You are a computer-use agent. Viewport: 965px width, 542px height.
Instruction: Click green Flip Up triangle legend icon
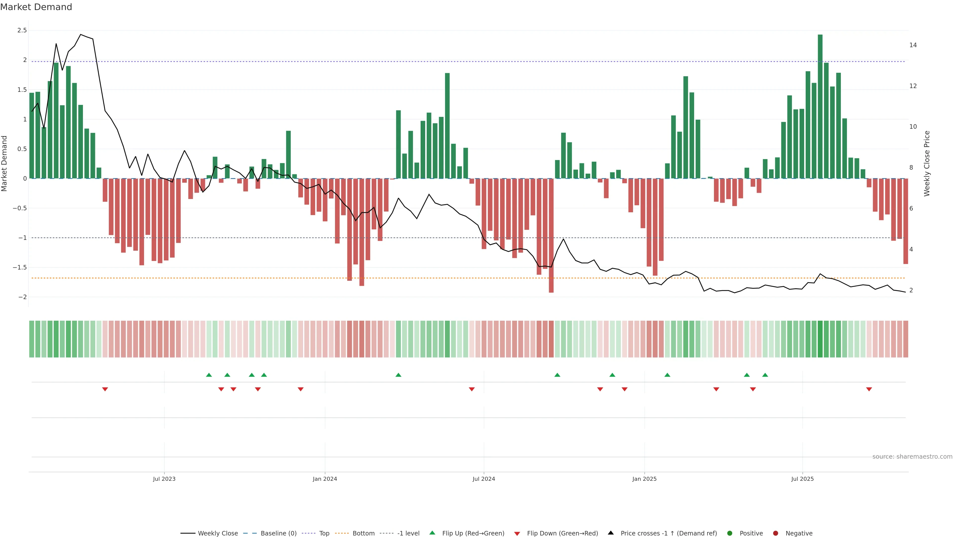click(x=432, y=533)
